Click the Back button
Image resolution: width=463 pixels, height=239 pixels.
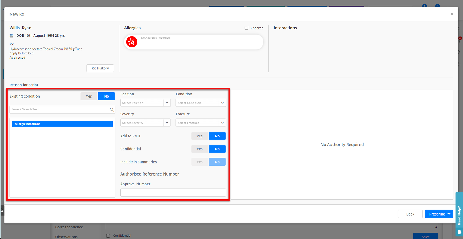[410, 214]
